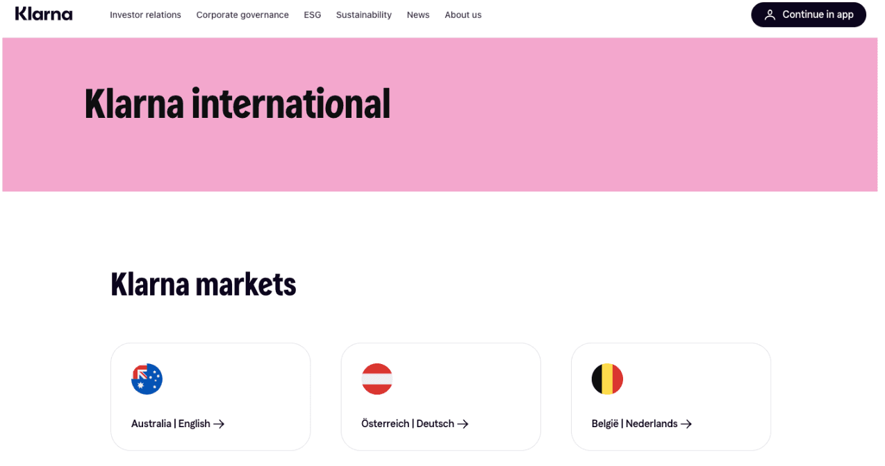Click the arrow beside België | Nederlands
Screen dimensions: 885x466
click(686, 424)
